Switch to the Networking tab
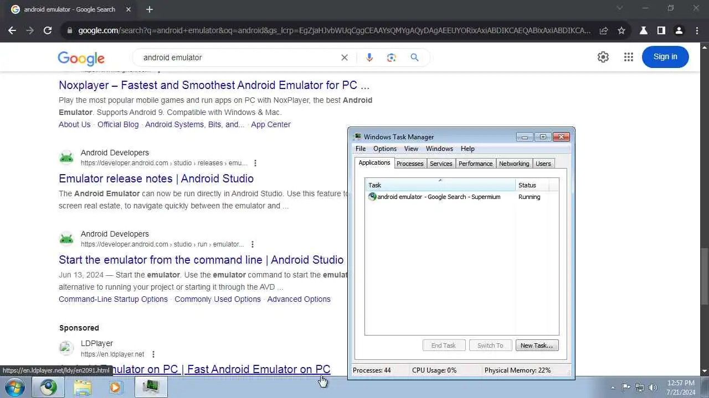This screenshot has width=709, height=398. tap(514, 164)
